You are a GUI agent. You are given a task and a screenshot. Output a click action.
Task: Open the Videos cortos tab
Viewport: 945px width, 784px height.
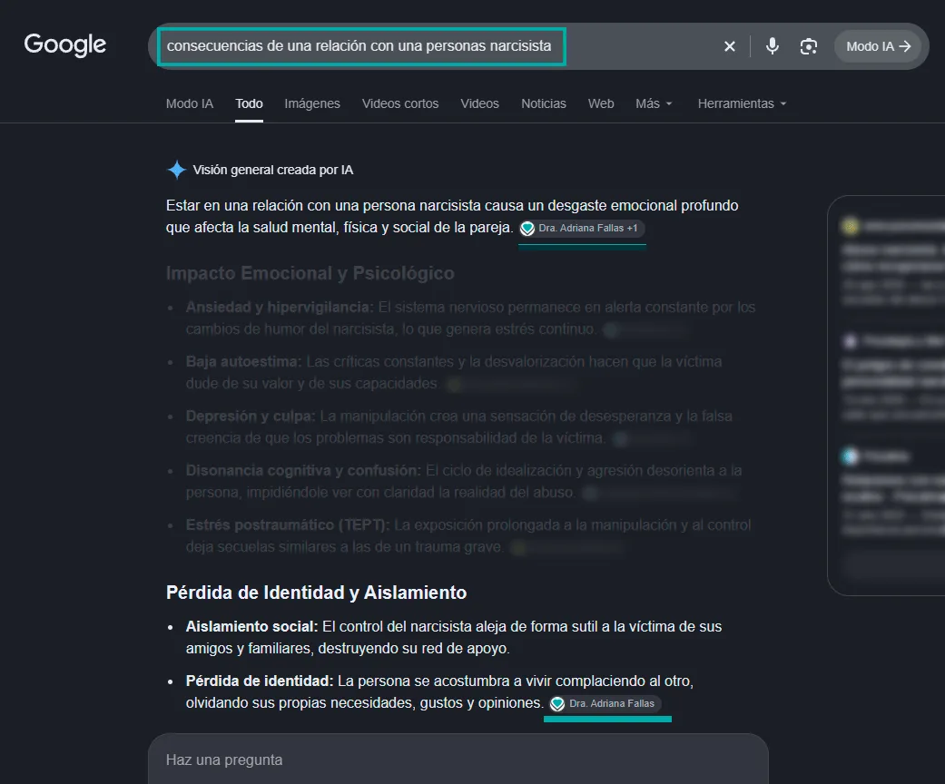coord(400,103)
